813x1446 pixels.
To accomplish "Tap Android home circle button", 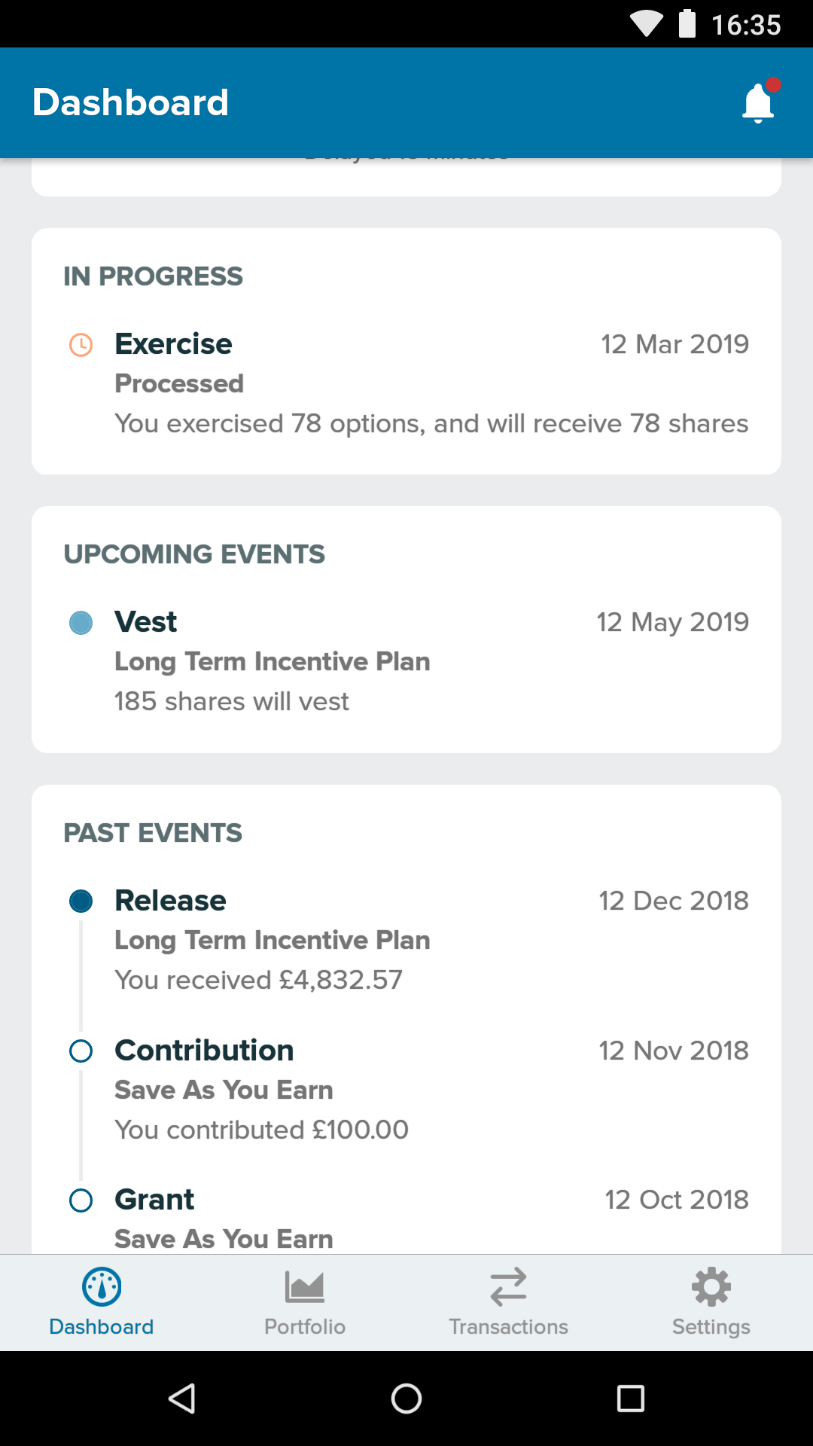I will (x=406, y=1399).
